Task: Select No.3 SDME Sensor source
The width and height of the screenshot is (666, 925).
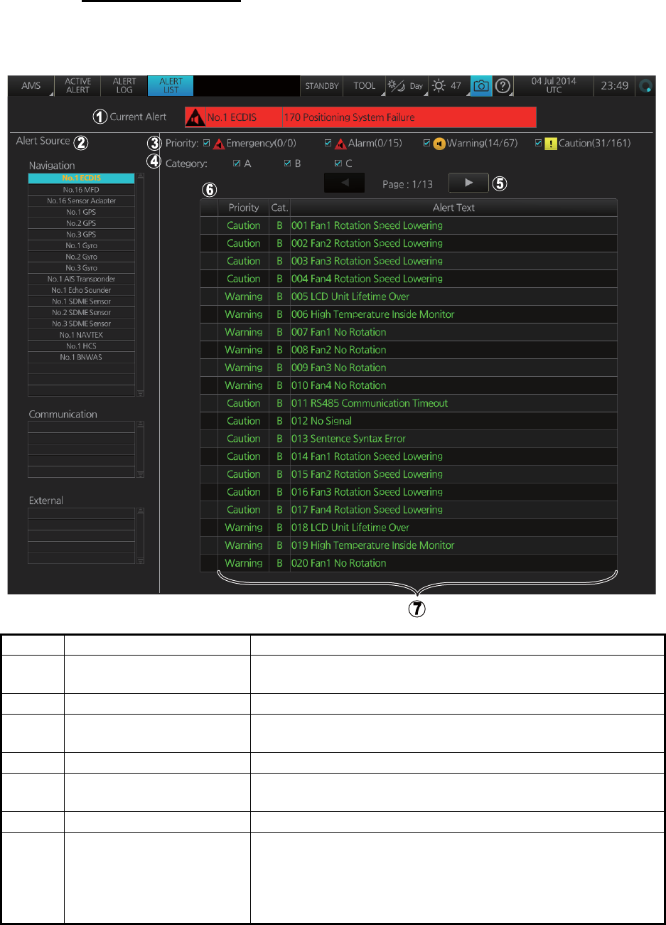Action: point(81,324)
